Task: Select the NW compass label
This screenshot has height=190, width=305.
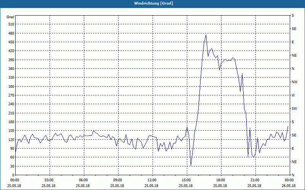Action: (x=294, y=82)
